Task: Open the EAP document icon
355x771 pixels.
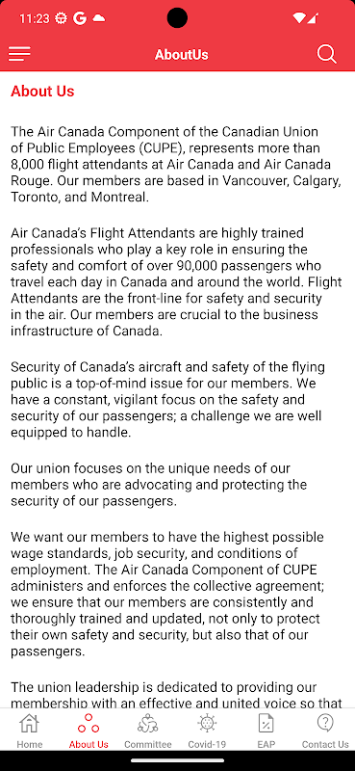Action: point(266,724)
